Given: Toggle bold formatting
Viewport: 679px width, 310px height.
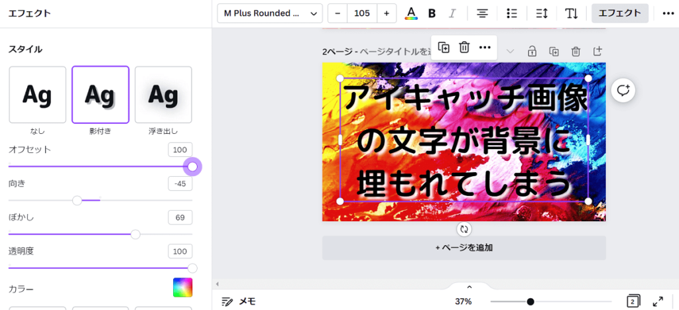Looking at the screenshot, I should coord(432,13).
